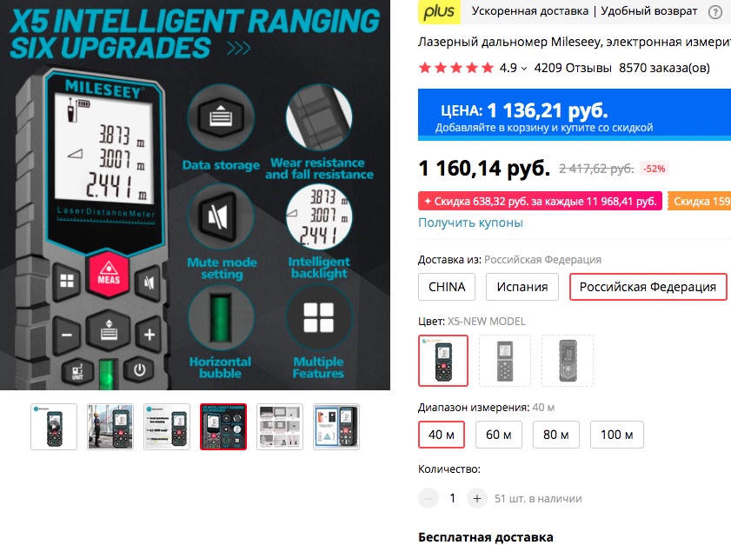
Task: Click the yellow plus badge
Action: point(439,11)
